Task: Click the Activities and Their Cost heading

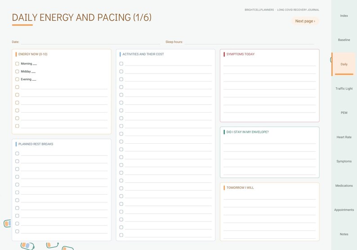Action: [x=143, y=55]
